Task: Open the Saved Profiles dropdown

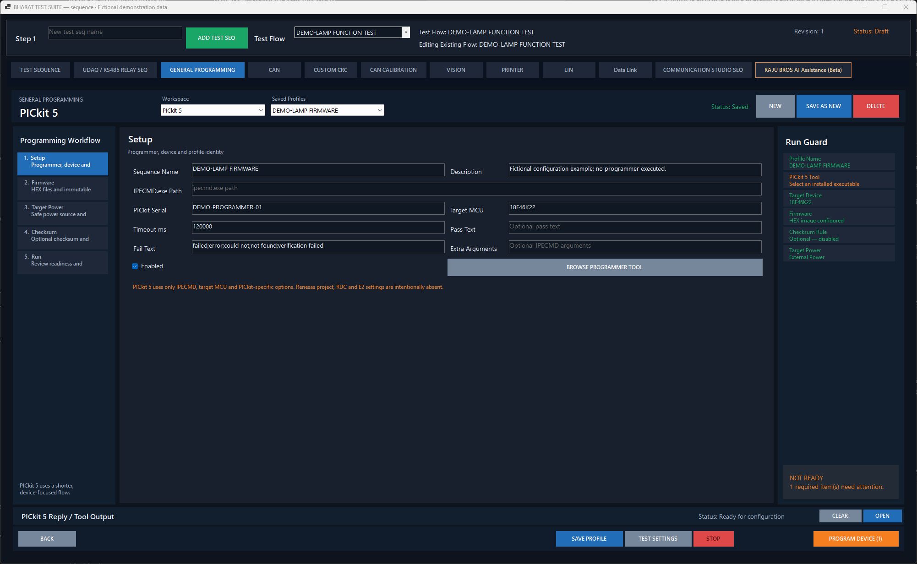Action: (327, 110)
